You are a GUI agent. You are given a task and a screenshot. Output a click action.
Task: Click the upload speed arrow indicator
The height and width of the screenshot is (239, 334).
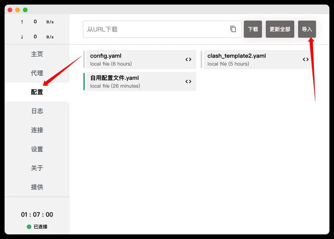[x=22, y=22]
